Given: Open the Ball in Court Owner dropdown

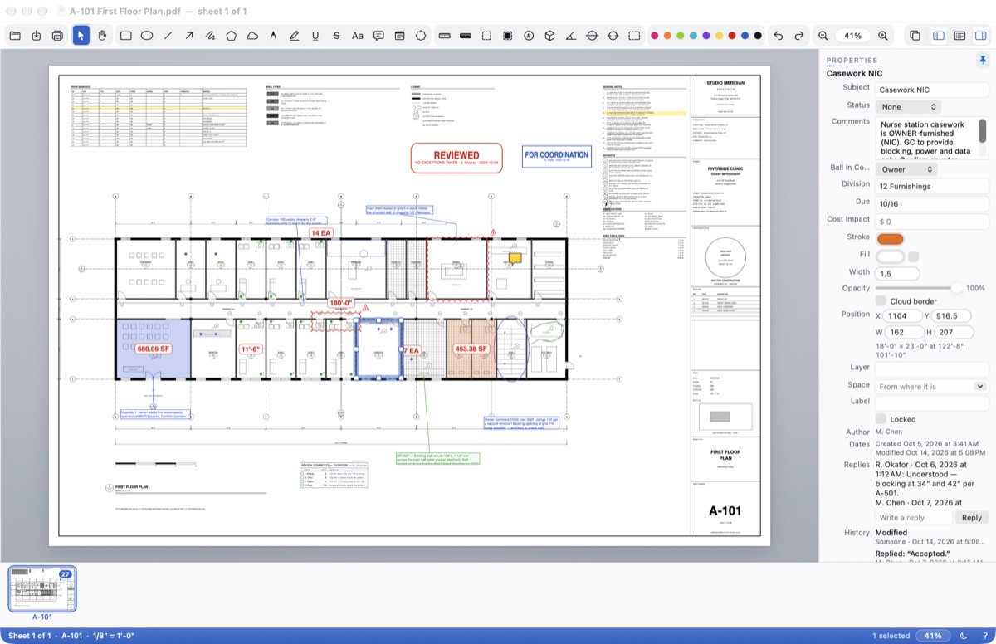Looking at the screenshot, I should pyautogui.click(x=906, y=169).
